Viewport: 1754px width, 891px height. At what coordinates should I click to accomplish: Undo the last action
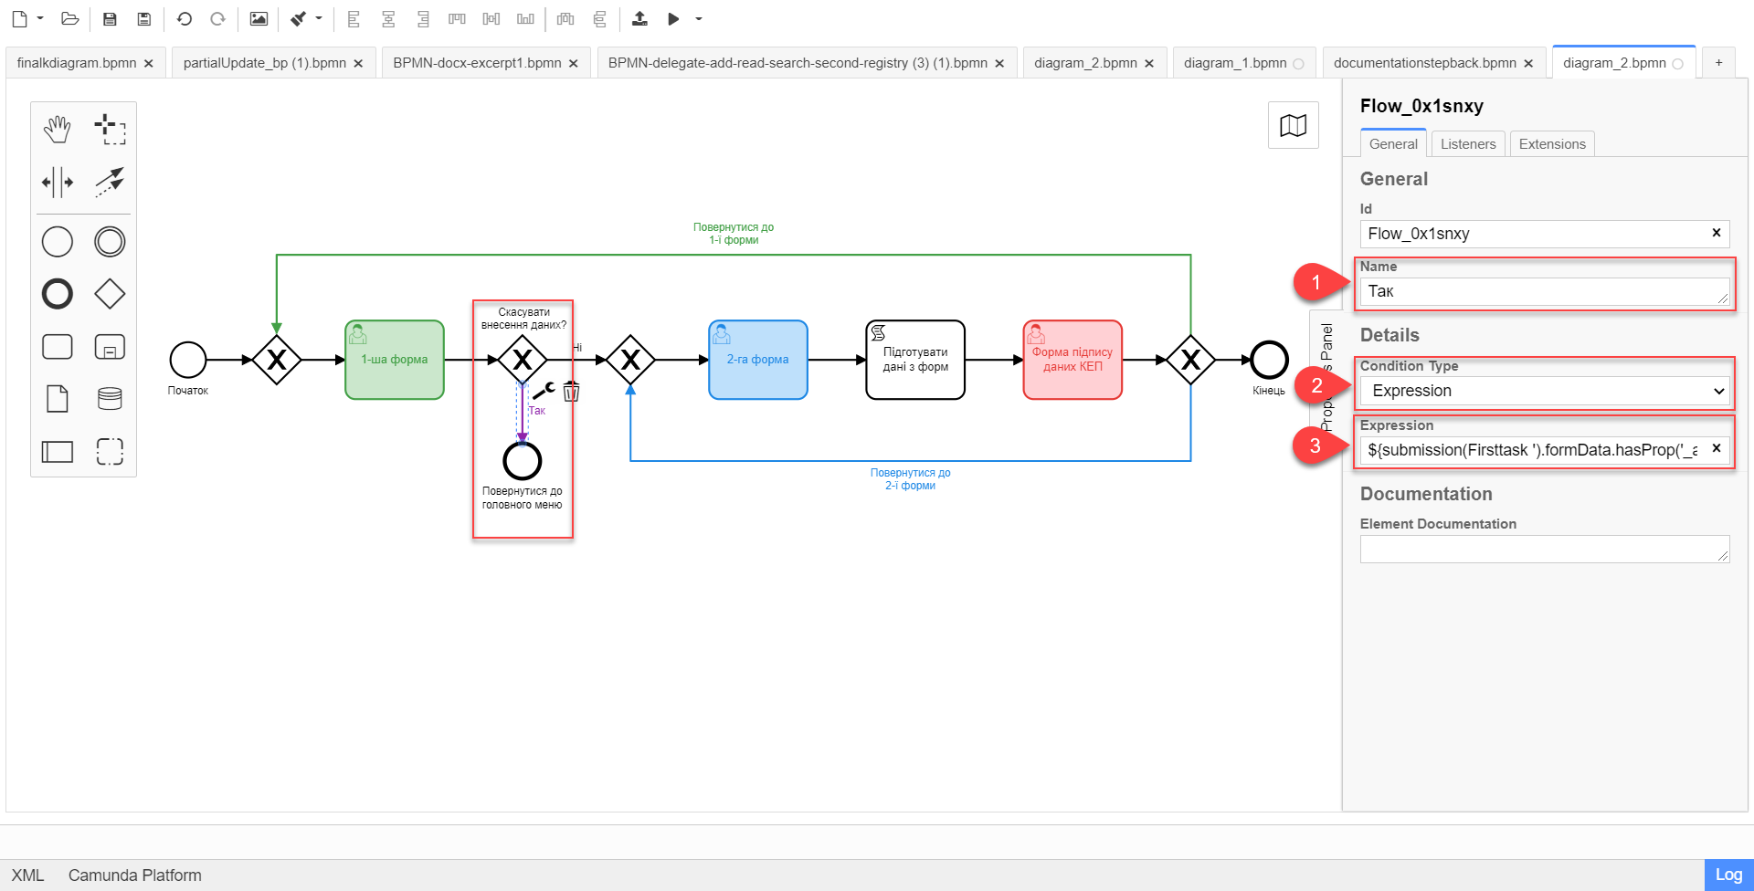(184, 19)
